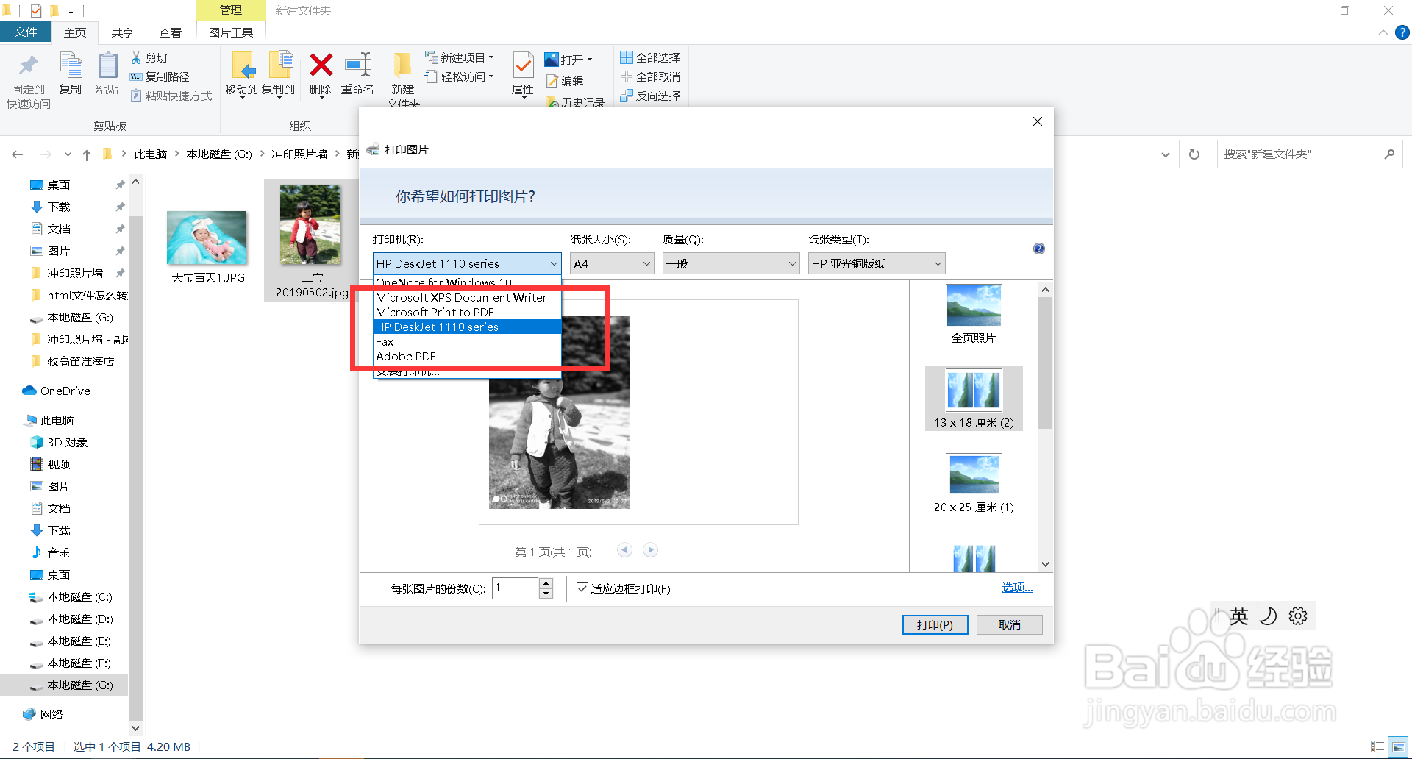The image size is (1412, 759).
Task: Click the previous page arrow
Action: (x=624, y=549)
